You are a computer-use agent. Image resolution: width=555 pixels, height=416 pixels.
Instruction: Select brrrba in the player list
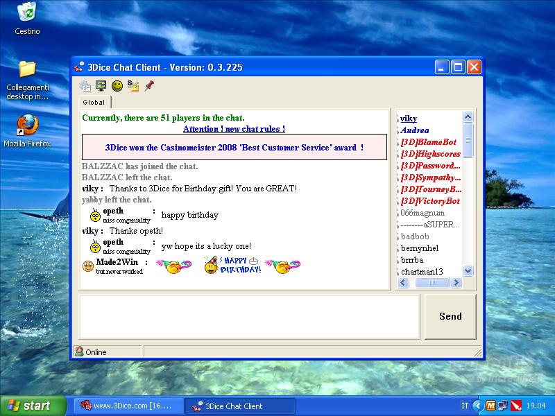pyautogui.click(x=412, y=260)
